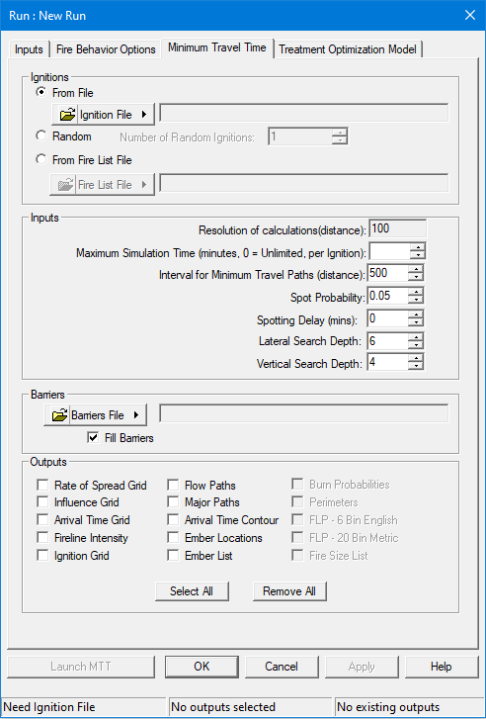The height and width of the screenshot is (719, 486).
Task: Increase Vertical Search Depth value
Action: 416,358
